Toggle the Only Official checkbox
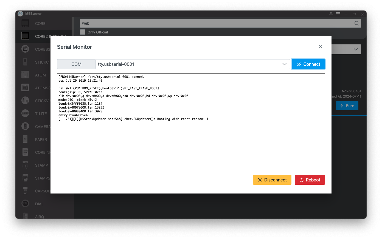 click(x=83, y=32)
